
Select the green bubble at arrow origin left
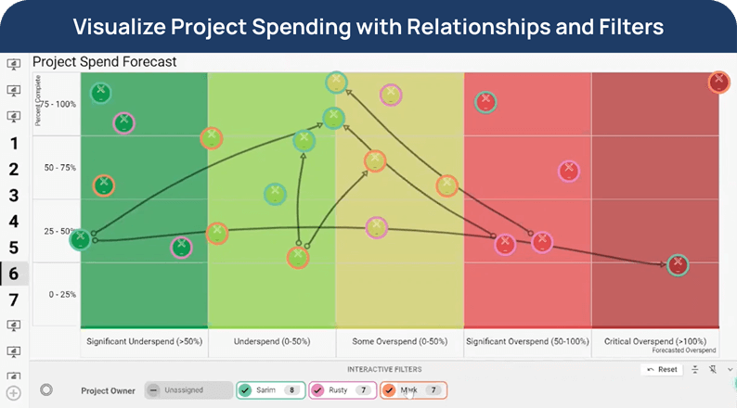point(81,239)
